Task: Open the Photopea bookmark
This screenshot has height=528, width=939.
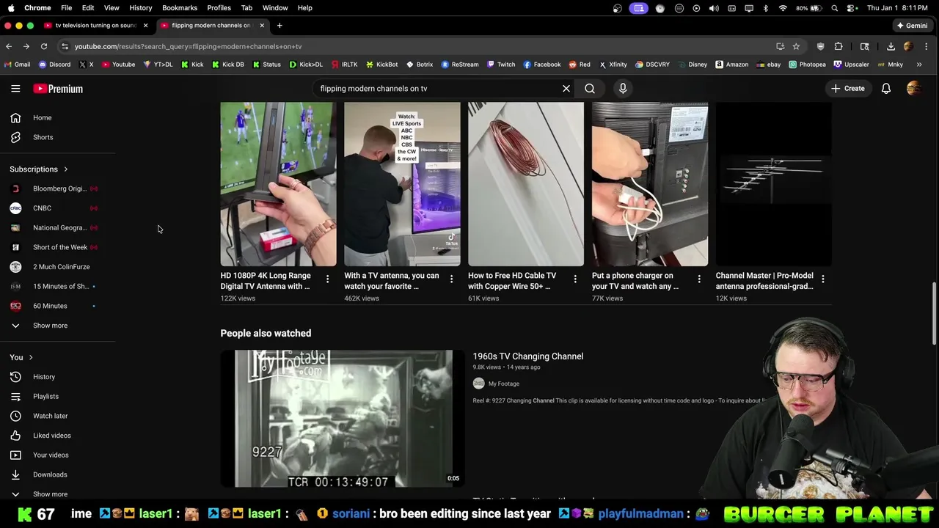Action: pyautogui.click(x=807, y=65)
